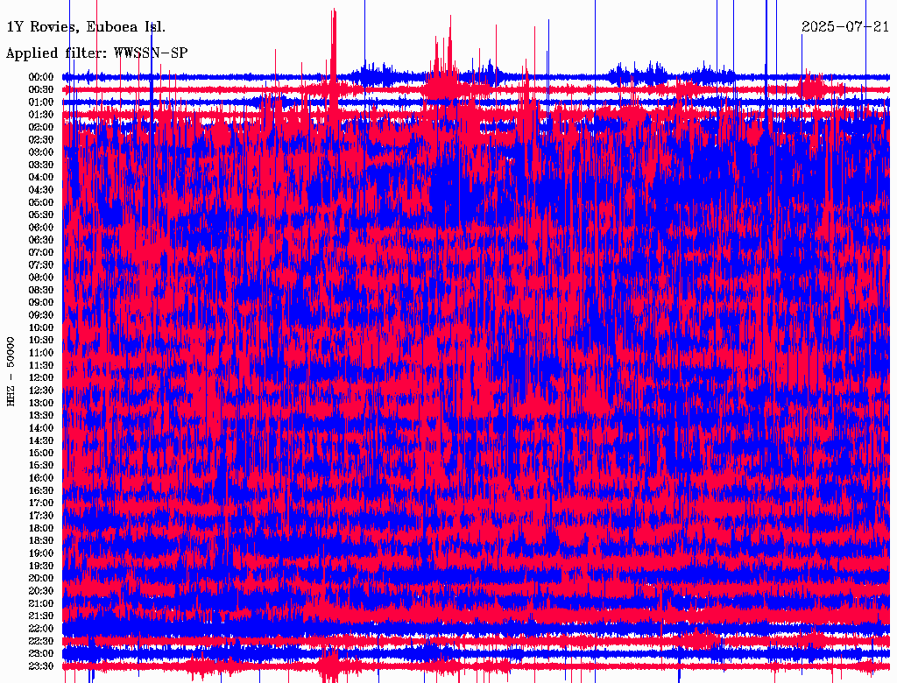Click the 08:30 time label

[x=41, y=290]
